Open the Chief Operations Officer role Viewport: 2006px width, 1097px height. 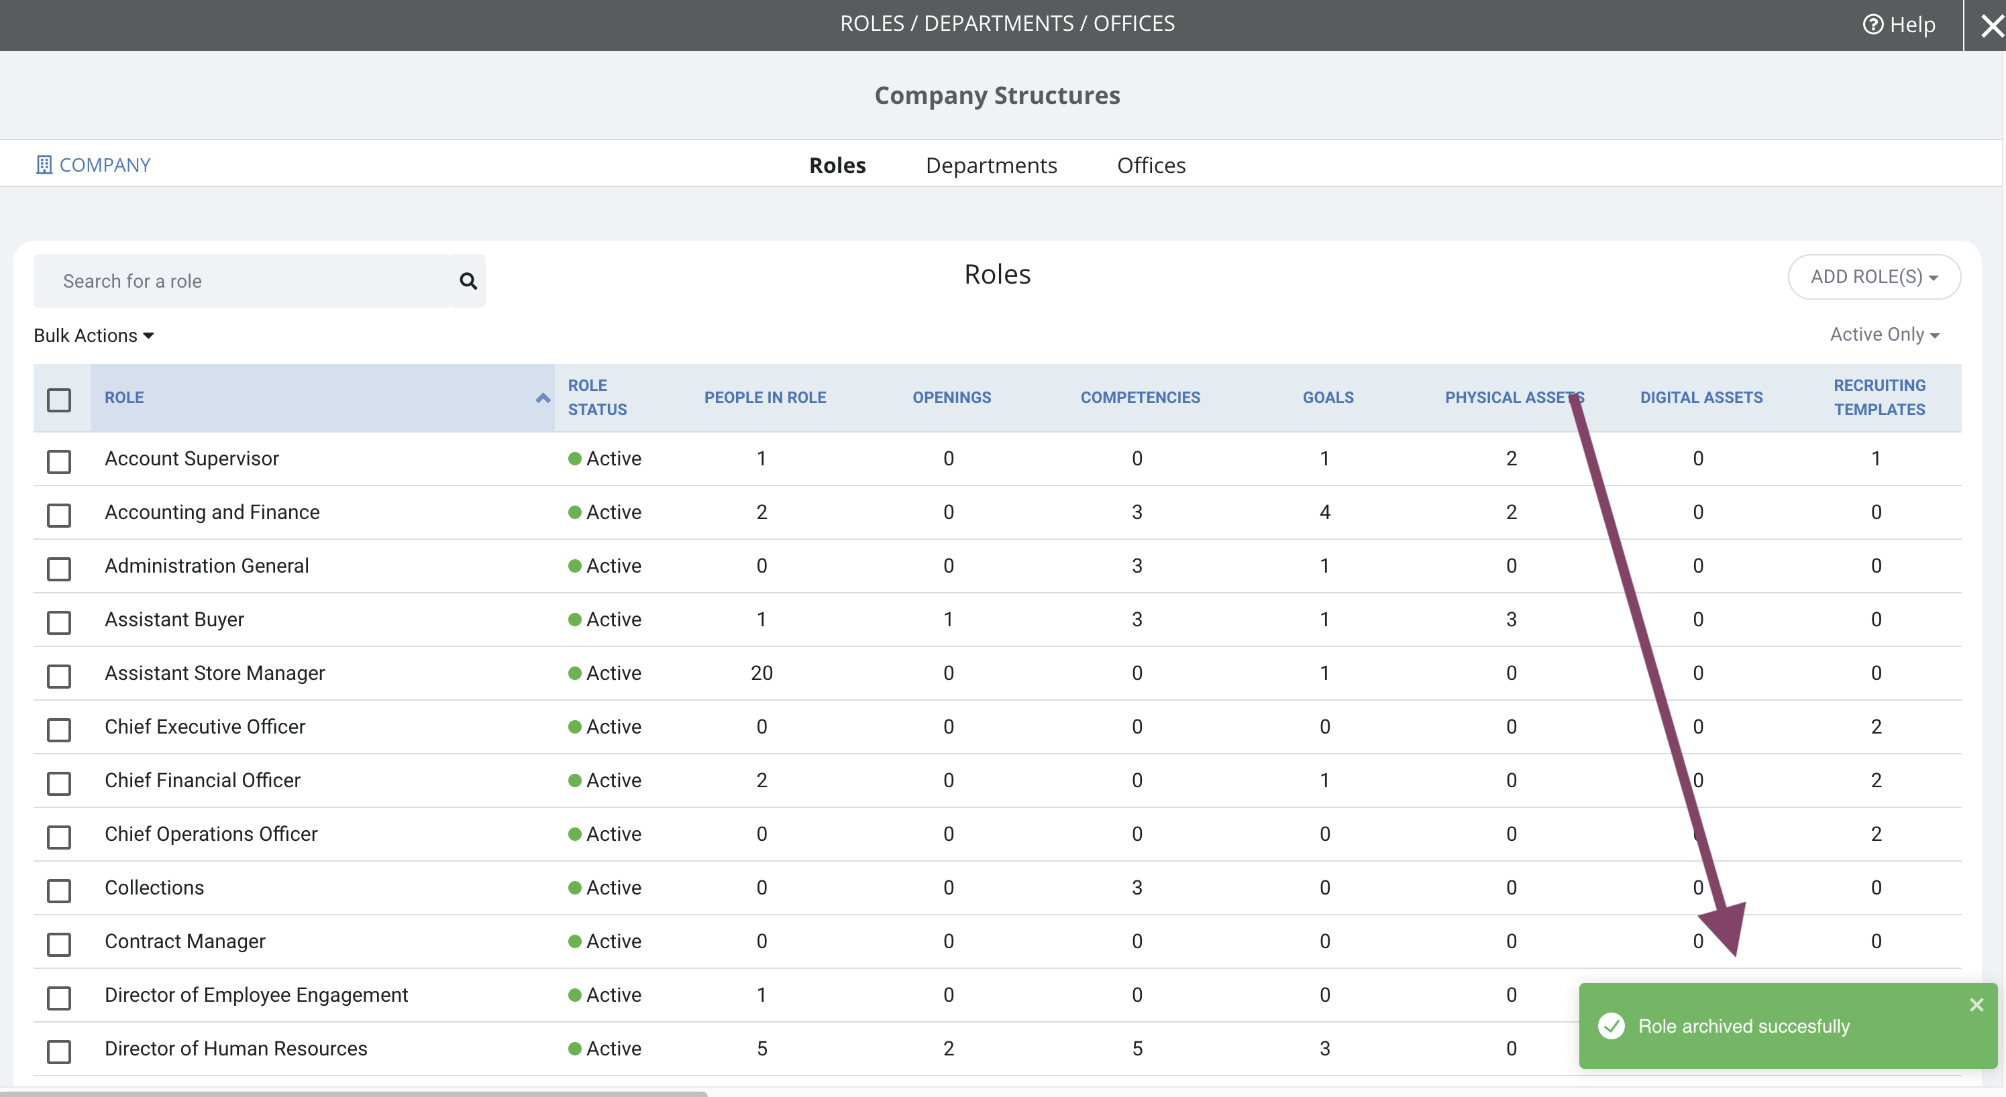pos(211,835)
